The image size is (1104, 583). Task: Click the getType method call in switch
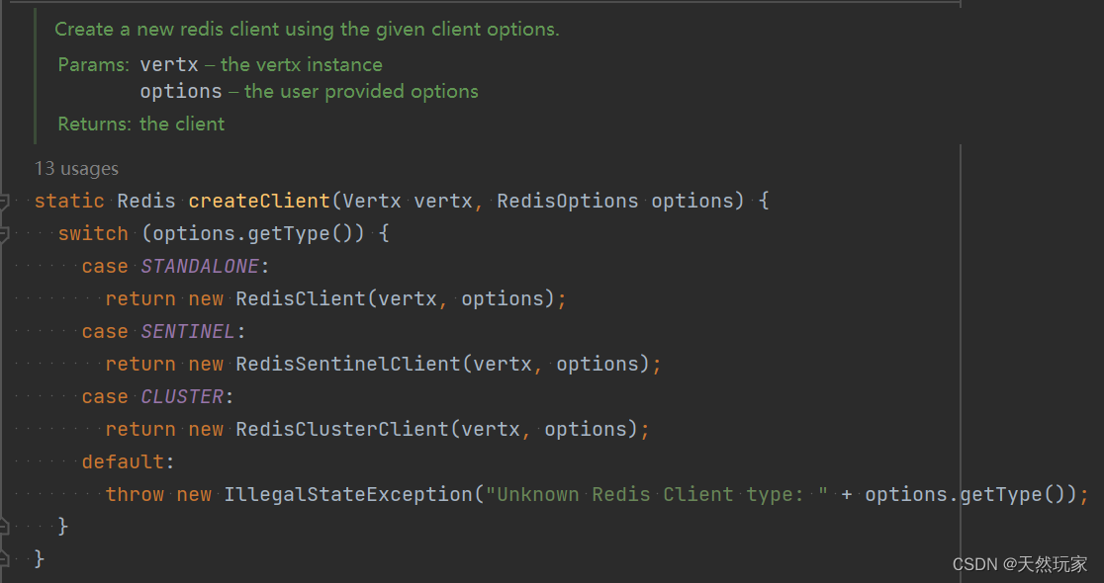coord(293,233)
